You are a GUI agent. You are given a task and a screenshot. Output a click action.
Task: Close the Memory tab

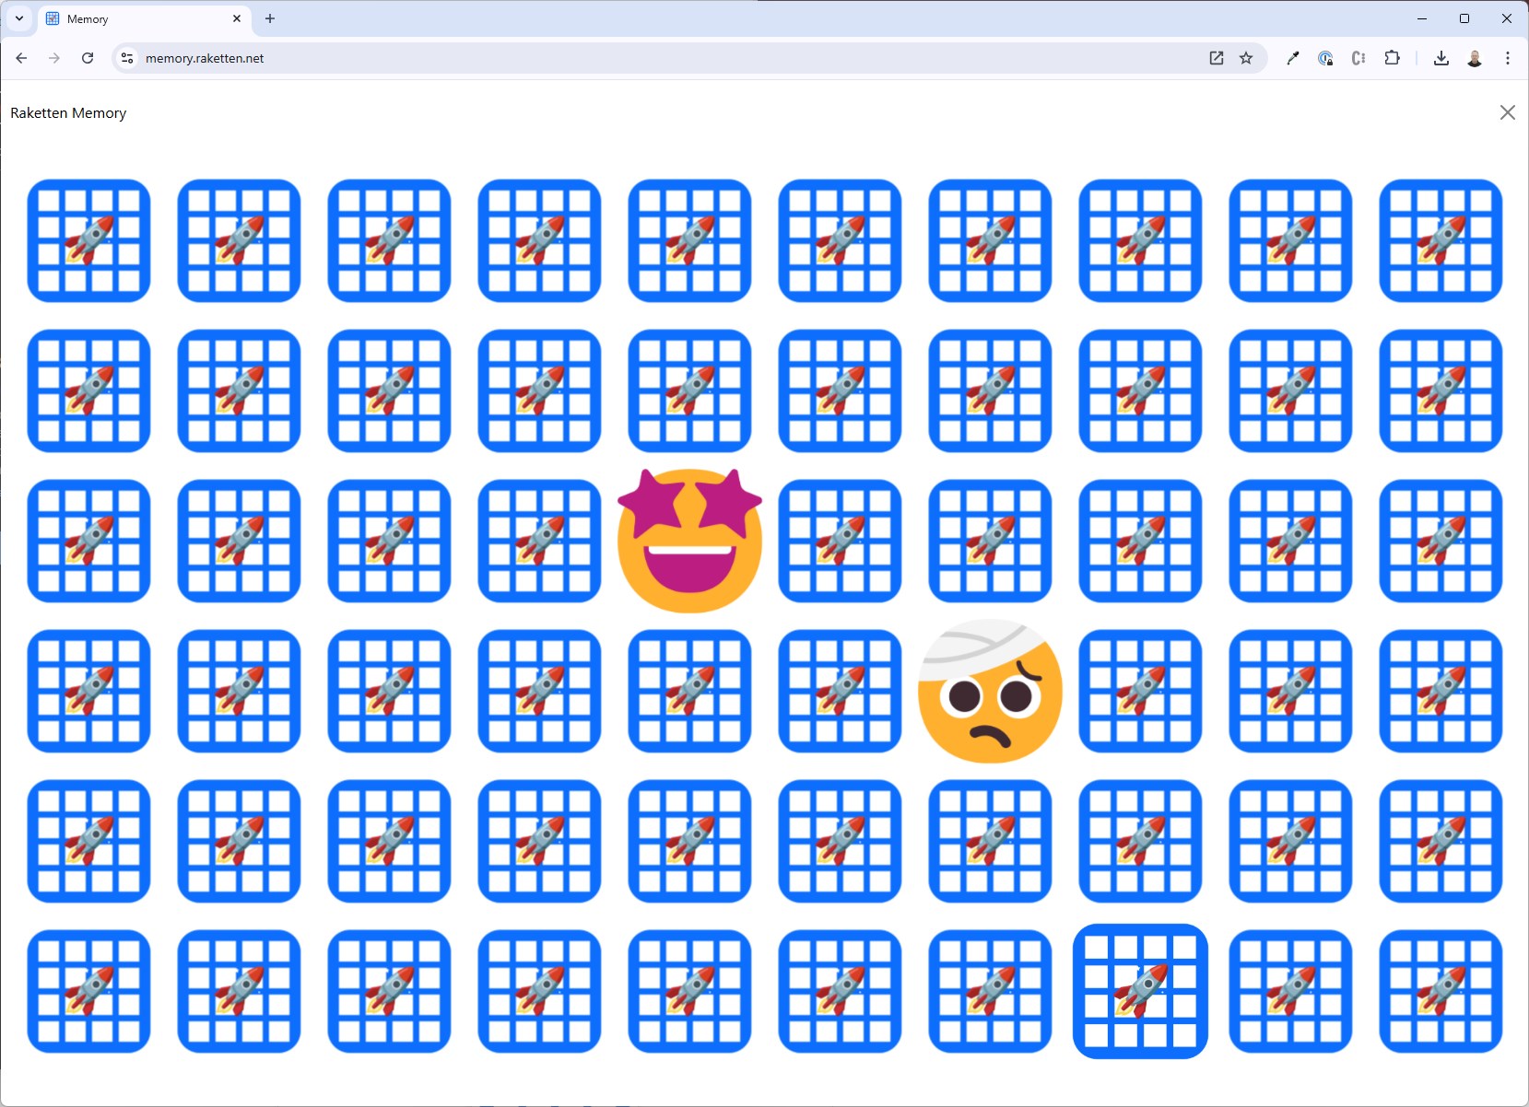[x=237, y=18]
